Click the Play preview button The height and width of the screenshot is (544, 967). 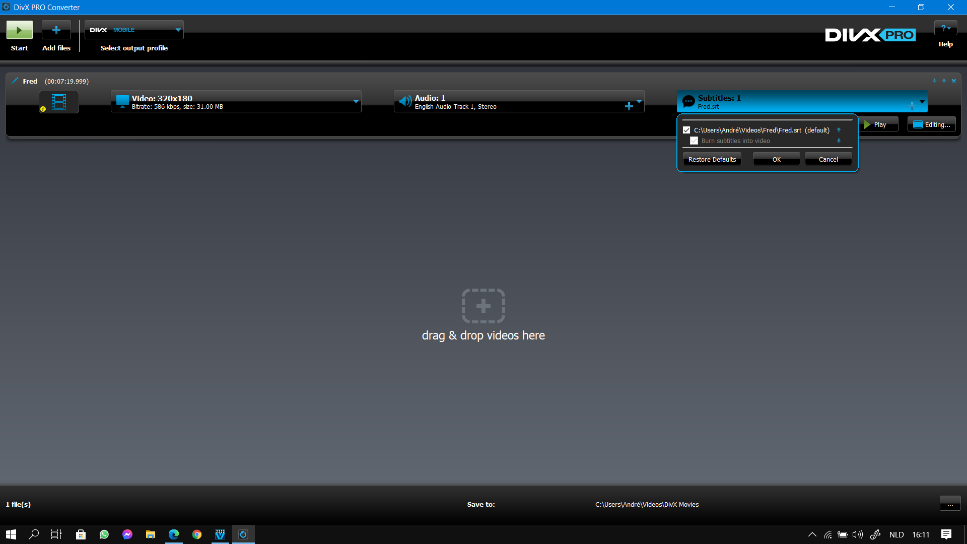click(x=879, y=124)
